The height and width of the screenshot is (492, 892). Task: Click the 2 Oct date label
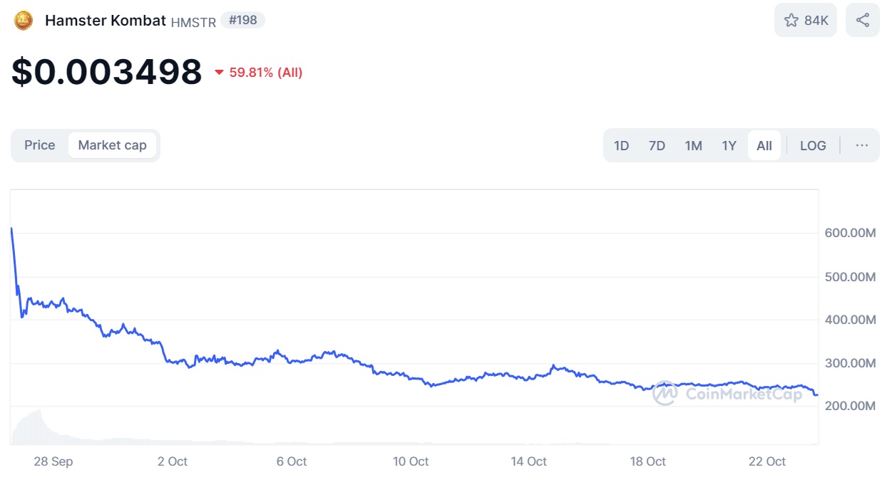pos(173,461)
